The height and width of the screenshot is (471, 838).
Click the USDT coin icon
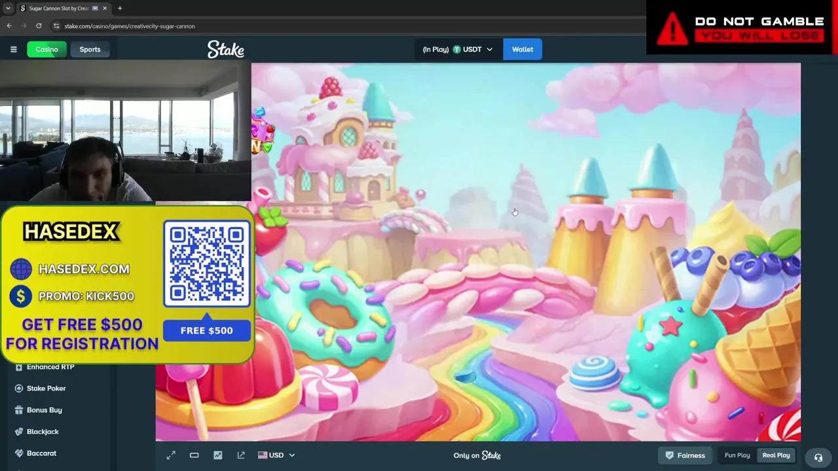coord(457,50)
